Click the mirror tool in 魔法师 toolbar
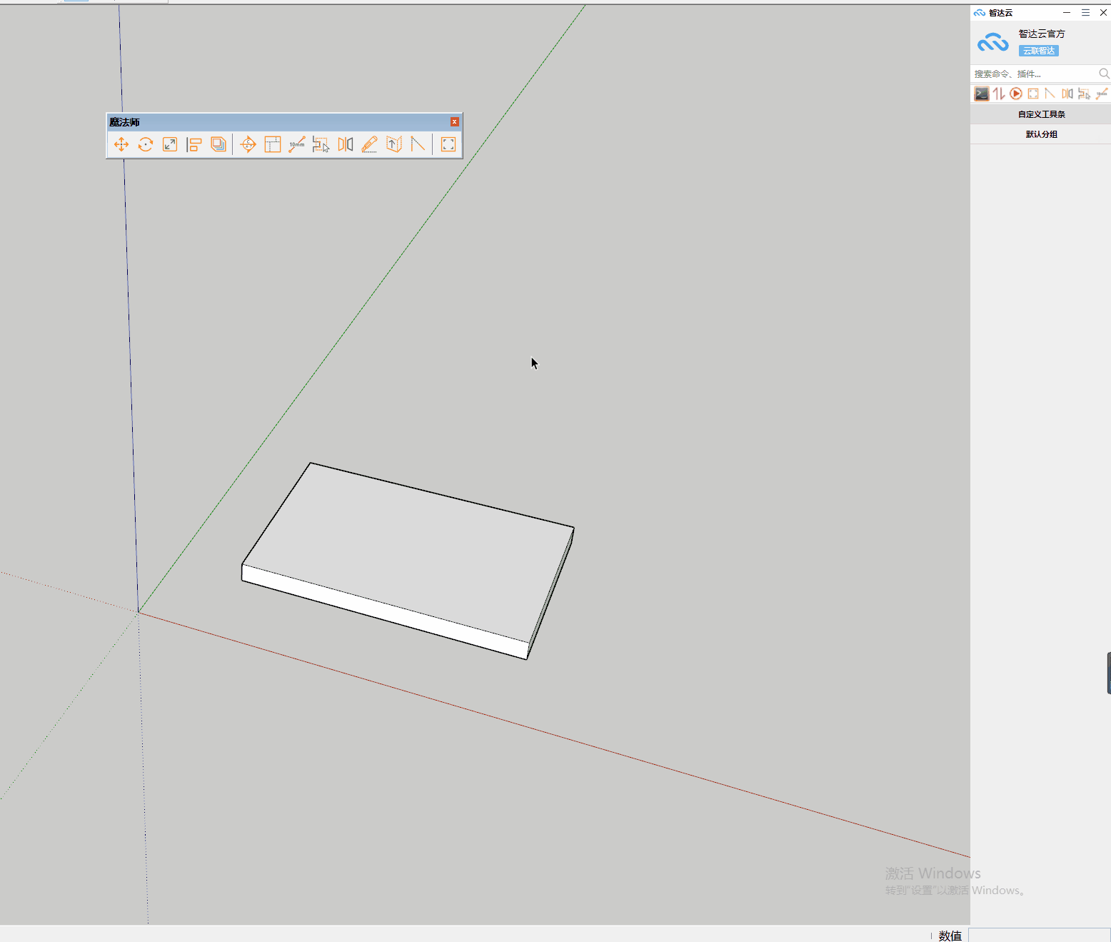The height and width of the screenshot is (942, 1111). pos(346,144)
